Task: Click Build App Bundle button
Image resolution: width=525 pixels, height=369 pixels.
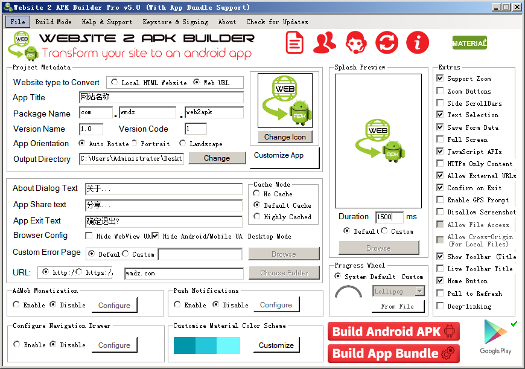Action: point(393,353)
